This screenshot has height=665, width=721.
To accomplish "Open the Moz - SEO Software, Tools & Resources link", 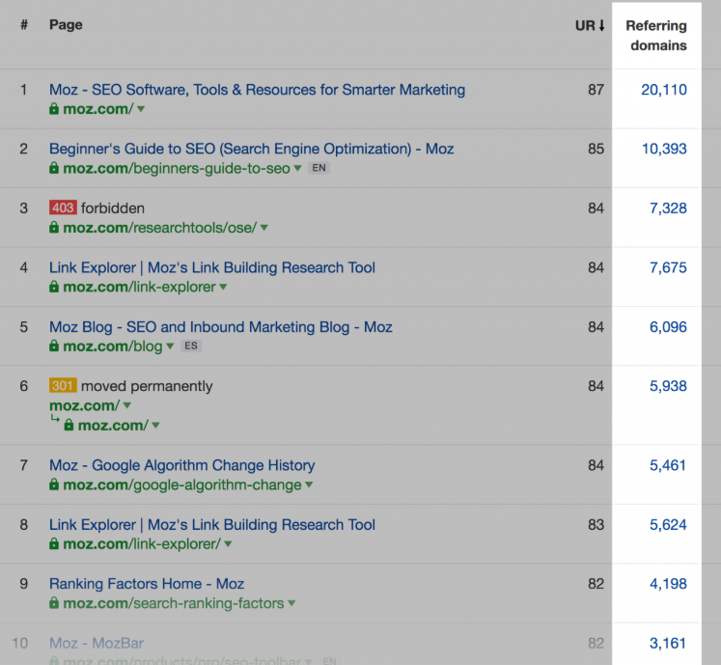I will pos(257,89).
